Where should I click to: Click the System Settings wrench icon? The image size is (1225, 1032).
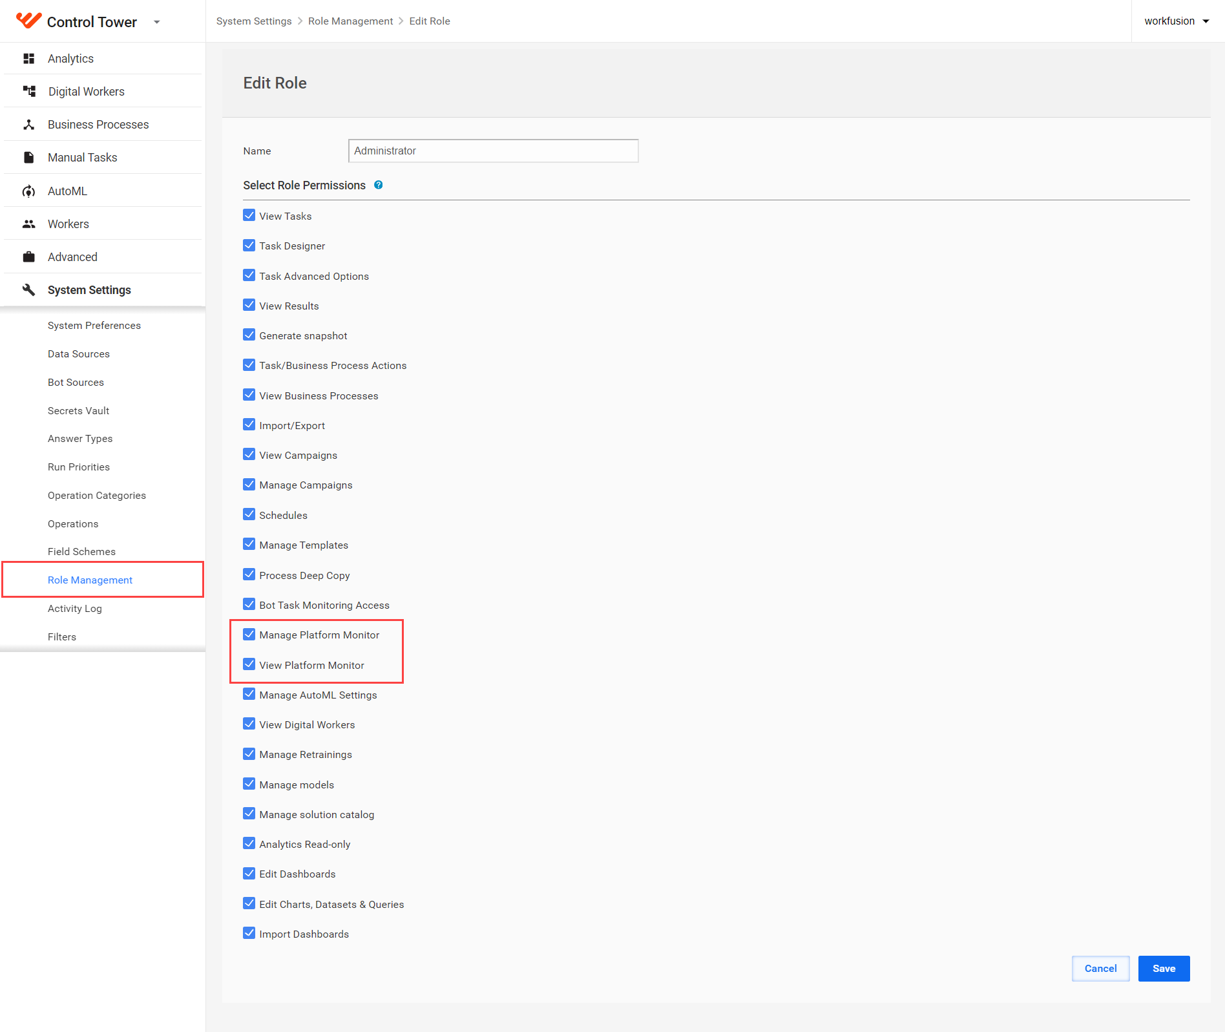point(28,290)
